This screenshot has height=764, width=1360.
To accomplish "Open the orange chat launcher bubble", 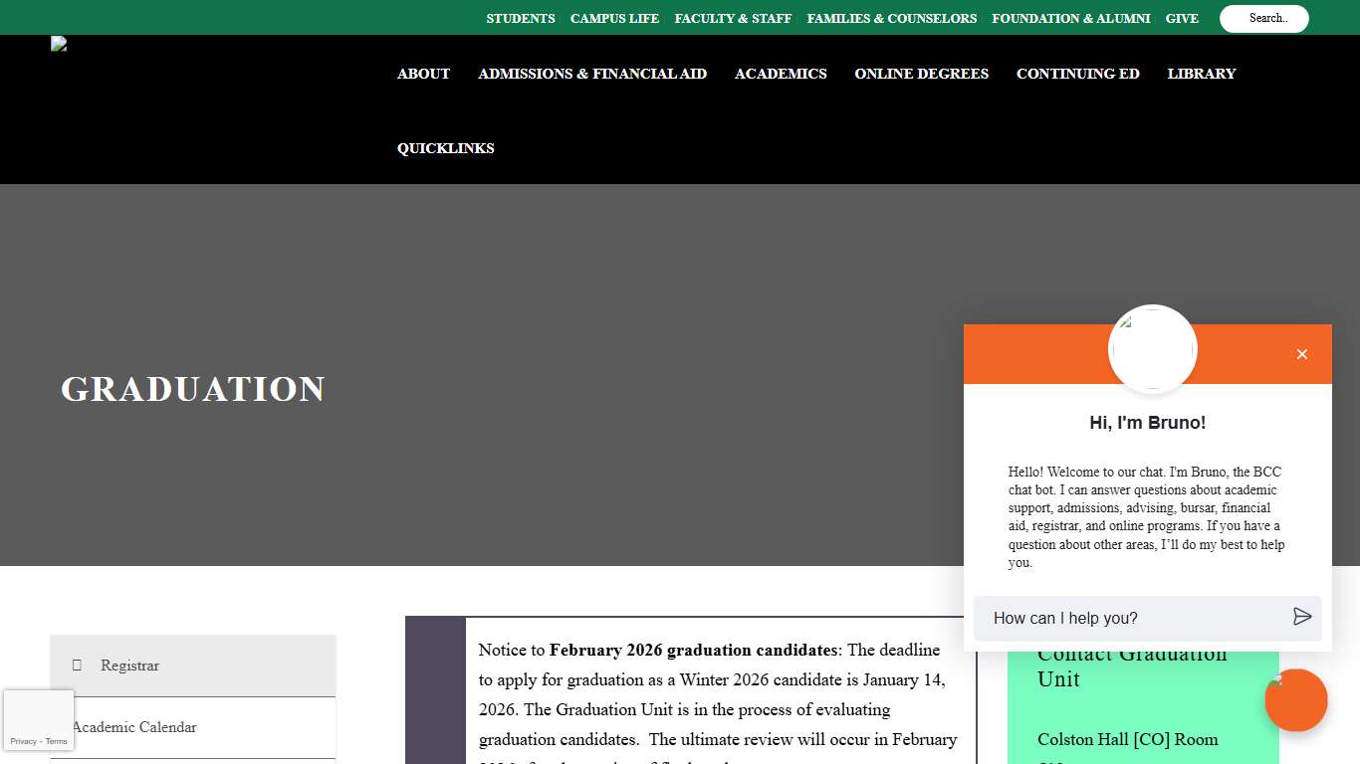I will 1296,700.
